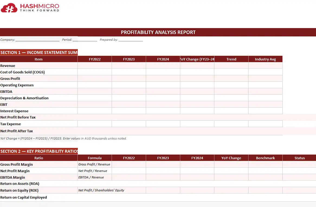Select the Gross Profit / Revenue formula cell
This screenshot has height=207, width=316.
[x=94, y=164]
